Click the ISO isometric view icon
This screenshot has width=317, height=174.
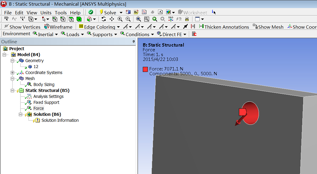pos(171,19)
